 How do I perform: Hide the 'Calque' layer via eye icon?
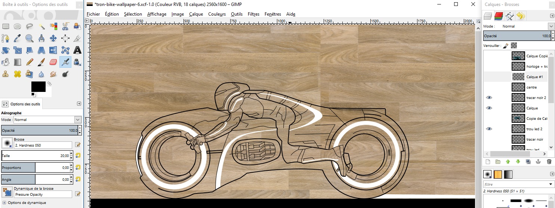click(489, 108)
